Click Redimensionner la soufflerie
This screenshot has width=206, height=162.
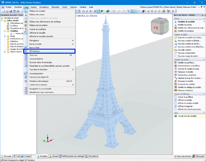click(x=189, y=66)
